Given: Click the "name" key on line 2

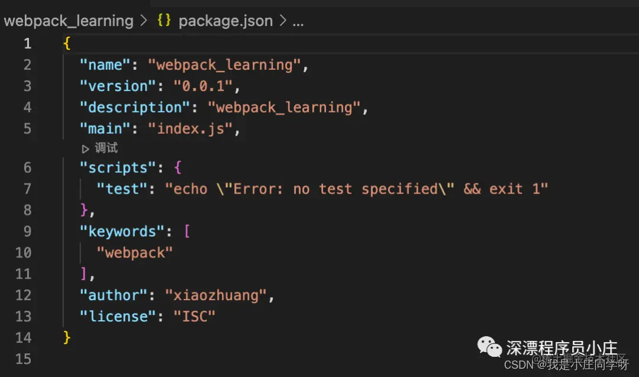Looking at the screenshot, I should coord(105,65).
